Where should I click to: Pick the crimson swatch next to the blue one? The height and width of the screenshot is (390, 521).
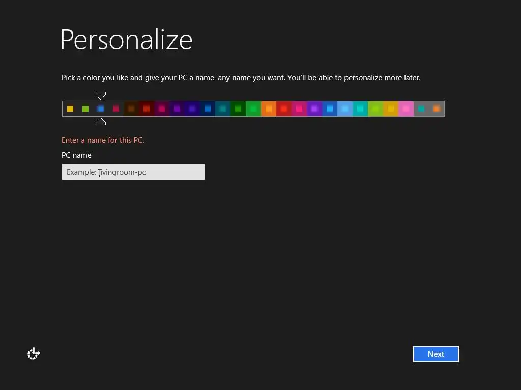116,109
